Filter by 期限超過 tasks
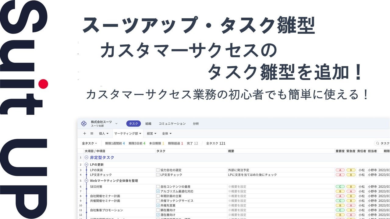Viewport: 390px width, 219px height. tap(175, 143)
